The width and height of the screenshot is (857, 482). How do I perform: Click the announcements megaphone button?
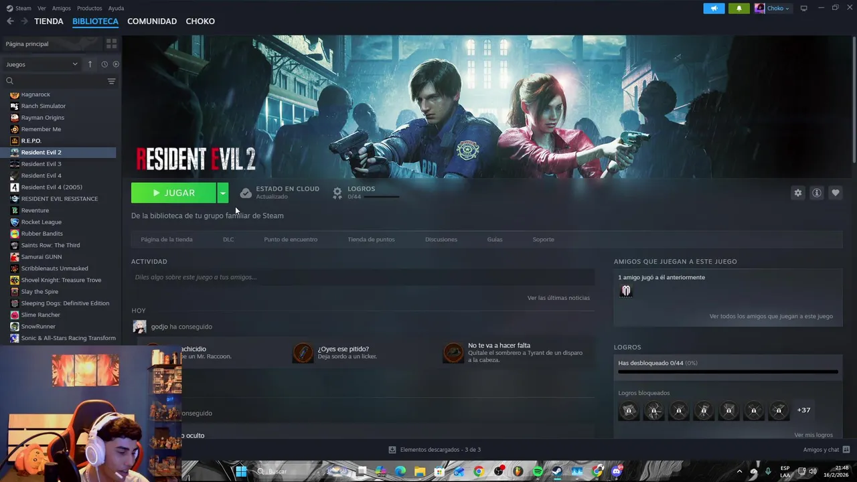[714, 8]
